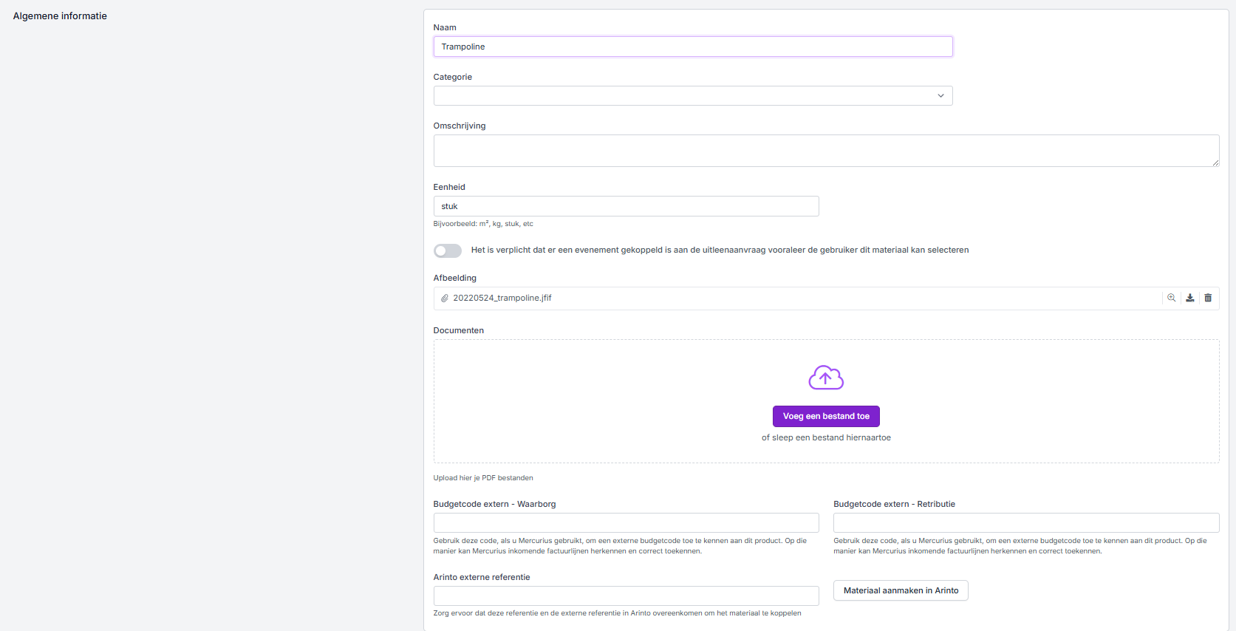Screen dimensions: 1236x631
Task: Click into the Omschrijving text area
Action: [825, 151]
